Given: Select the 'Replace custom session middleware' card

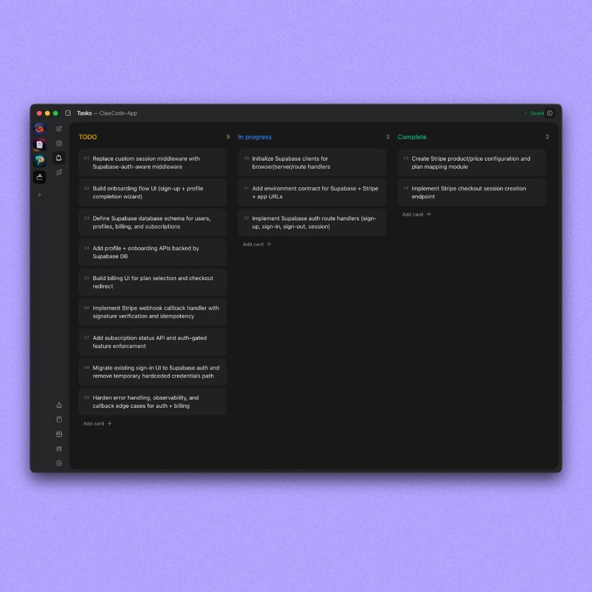Looking at the screenshot, I should [152, 162].
